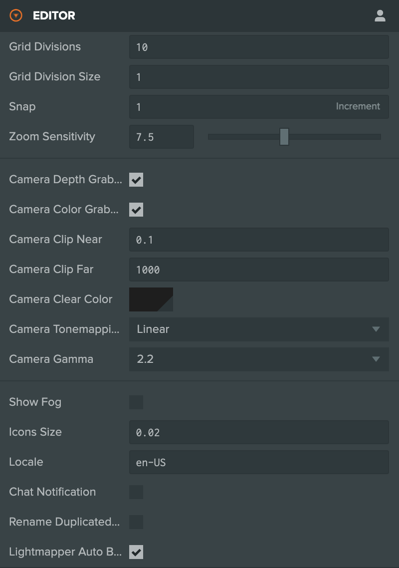Click the Grid Divisions input field
This screenshot has width=399, height=568.
coord(259,47)
